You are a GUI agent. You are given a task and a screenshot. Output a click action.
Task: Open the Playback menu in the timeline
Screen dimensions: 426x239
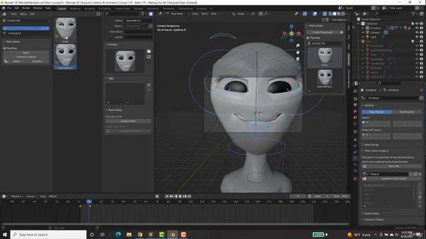pos(17,197)
